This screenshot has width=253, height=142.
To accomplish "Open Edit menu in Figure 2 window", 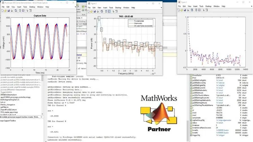I will 94,8.
